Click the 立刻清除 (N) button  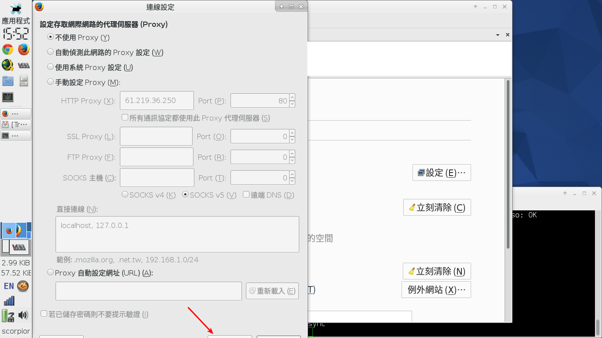point(437,271)
